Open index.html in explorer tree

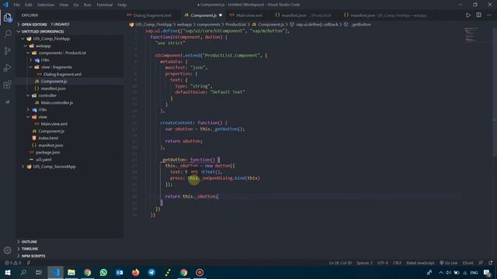pyautogui.click(x=48, y=138)
